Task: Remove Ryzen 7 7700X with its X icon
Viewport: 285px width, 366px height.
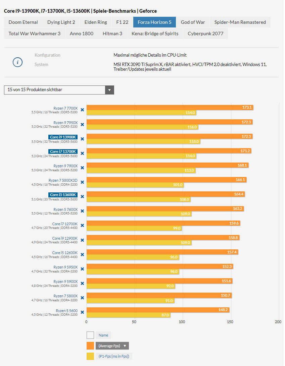Action: 82,110
